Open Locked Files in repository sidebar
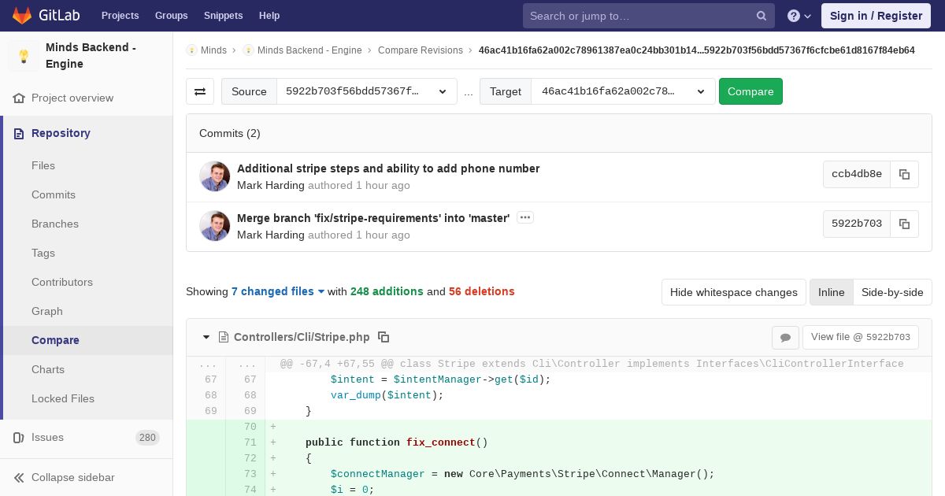The image size is (945, 496). (x=63, y=398)
